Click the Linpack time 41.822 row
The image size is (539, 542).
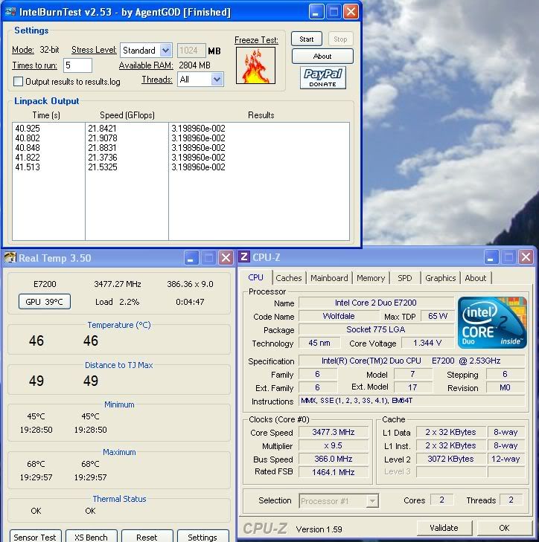tap(28, 158)
